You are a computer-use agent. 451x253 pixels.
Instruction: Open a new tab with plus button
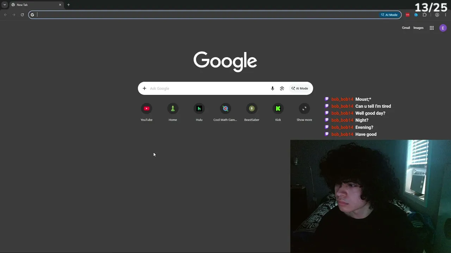[x=68, y=5]
